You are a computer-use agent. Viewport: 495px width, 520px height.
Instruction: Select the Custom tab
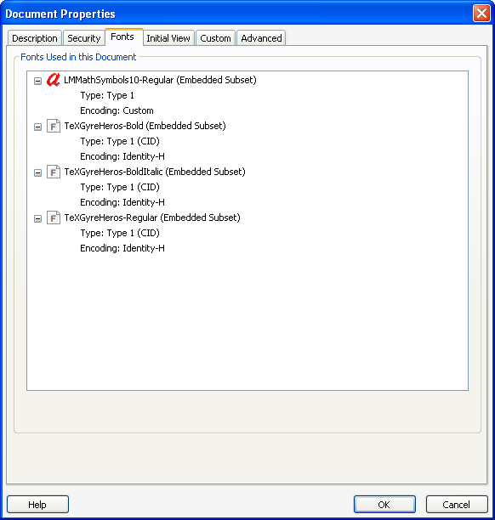pos(215,38)
